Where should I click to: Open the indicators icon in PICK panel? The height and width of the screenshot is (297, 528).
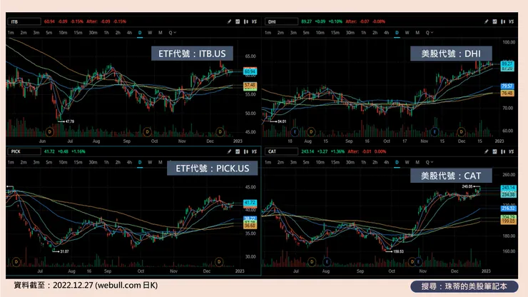click(238, 151)
